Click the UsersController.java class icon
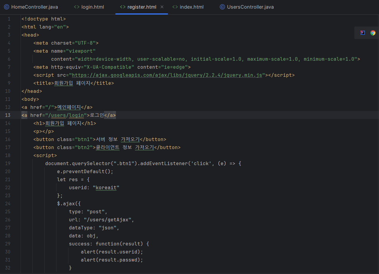Viewport: 379px width, 274px height. tap(222, 7)
